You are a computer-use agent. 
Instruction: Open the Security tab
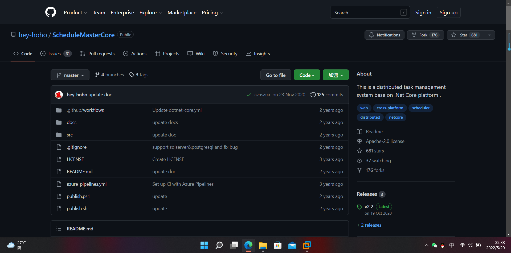click(225, 54)
